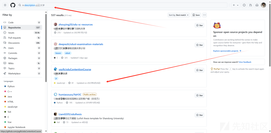
Task: Click zhouying20 owner avatar
Action: click(x=55, y=24)
